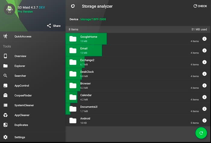Click the CHECK button

click(x=200, y=6)
